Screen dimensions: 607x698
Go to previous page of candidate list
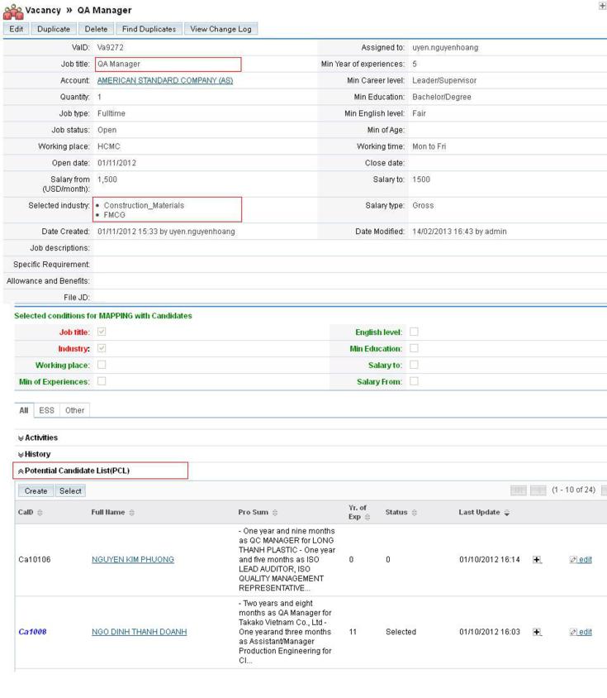(x=538, y=490)
